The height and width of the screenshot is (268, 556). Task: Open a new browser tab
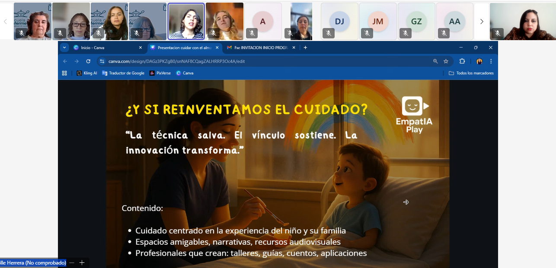(x=305, y=47)
